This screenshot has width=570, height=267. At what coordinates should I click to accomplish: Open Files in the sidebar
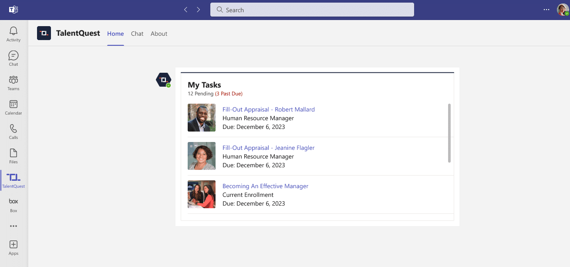tap(13, 156)
